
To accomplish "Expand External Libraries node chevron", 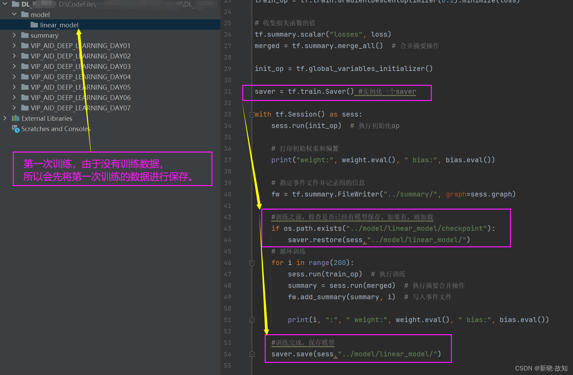I will [x=5, y=118].
